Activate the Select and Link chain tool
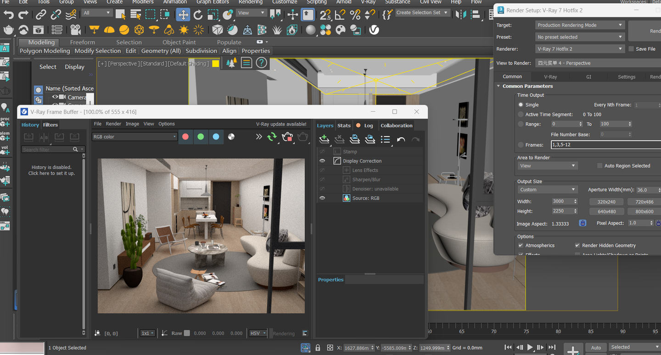Image resolution: width=661 pixels, height=355 pixels. point(41,15)
